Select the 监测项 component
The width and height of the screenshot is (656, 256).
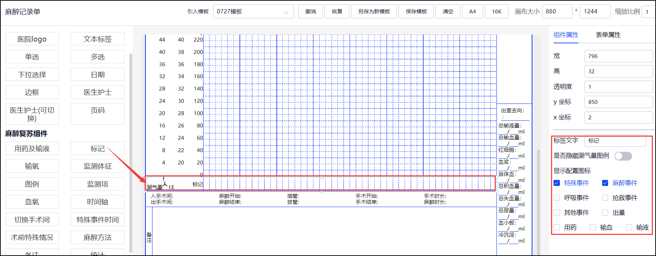click(x=98, y=184)
